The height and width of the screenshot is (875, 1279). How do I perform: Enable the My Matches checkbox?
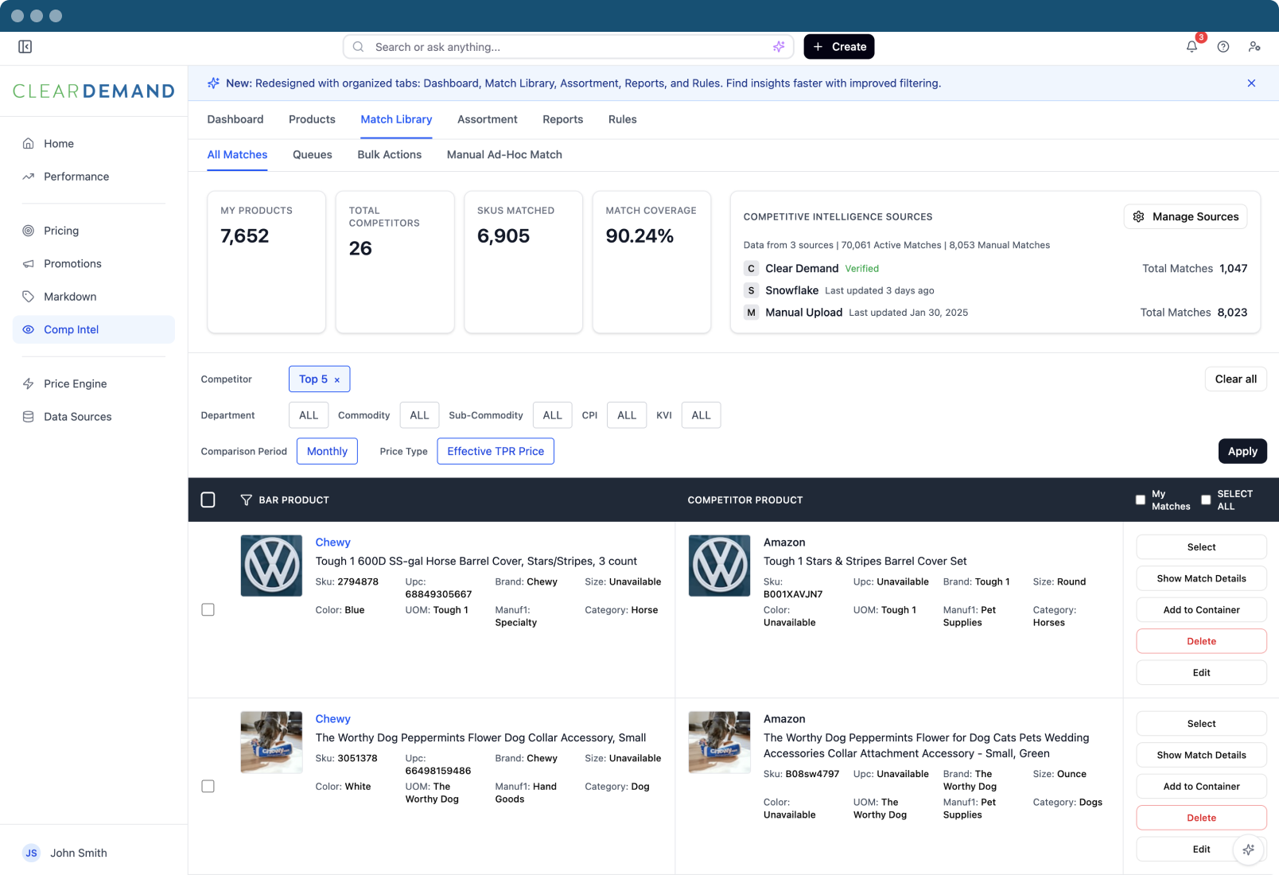pyautogui.click(x=1141, y=500)
